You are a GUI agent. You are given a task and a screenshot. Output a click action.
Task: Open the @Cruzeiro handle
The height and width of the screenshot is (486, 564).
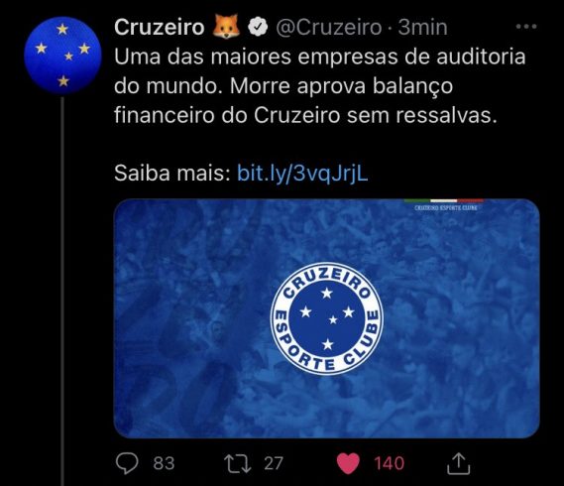[x=328, y=28]
